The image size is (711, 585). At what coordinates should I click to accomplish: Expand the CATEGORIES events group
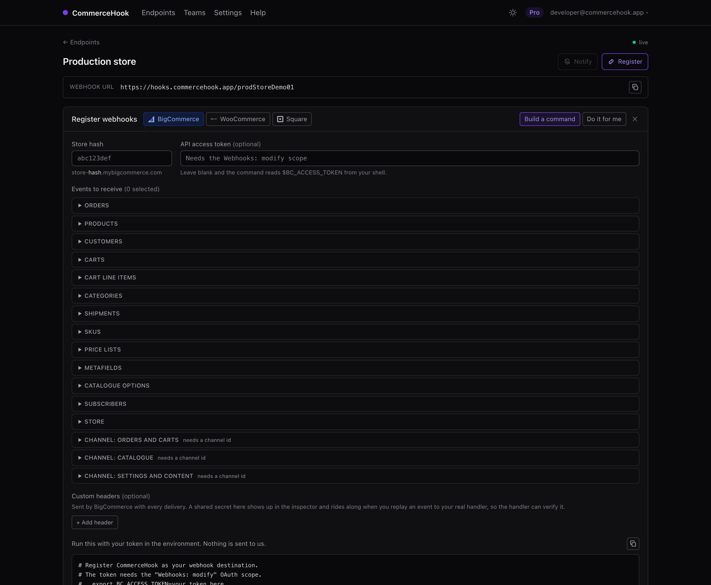pos(355,296)
